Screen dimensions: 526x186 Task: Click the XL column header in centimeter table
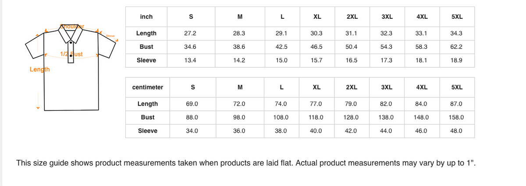click(316, 87)
